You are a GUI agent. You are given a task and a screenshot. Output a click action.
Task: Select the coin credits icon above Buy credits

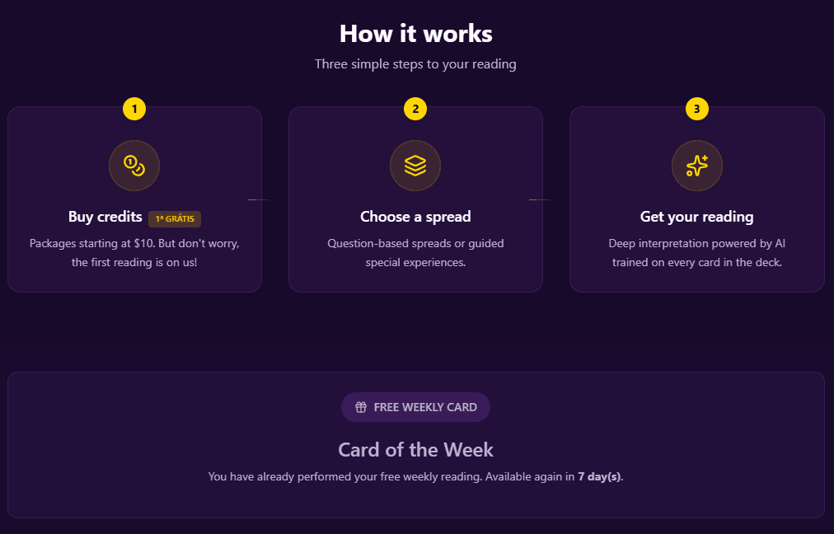[x=134, y=166]
